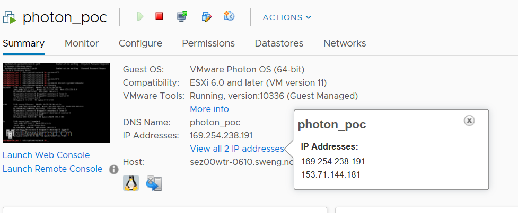Take snapshot using the clock icon
This screenshot has height=213, width=518.
tap(229, 16)
